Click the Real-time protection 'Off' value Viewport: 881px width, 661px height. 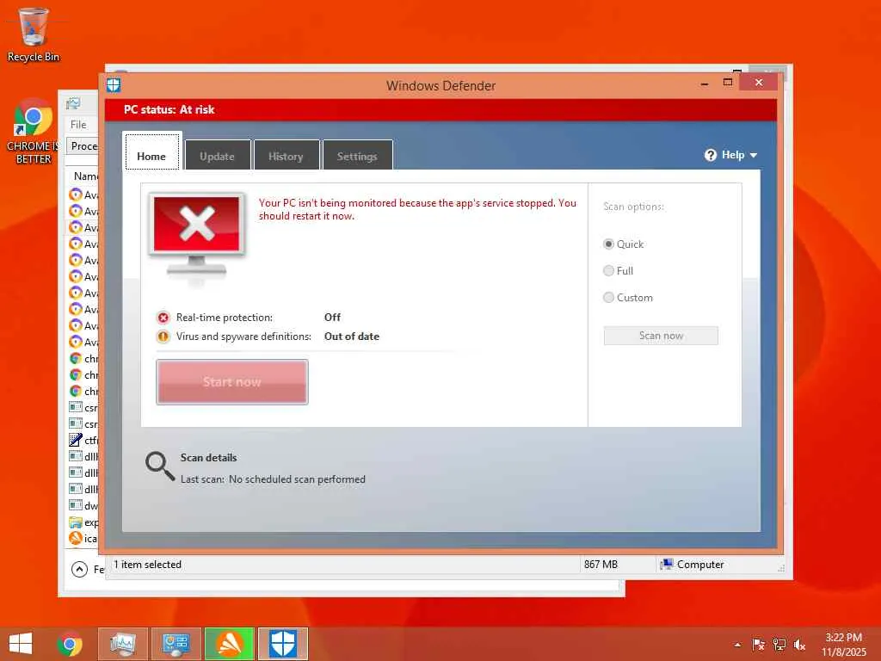[x=332, y=318]
